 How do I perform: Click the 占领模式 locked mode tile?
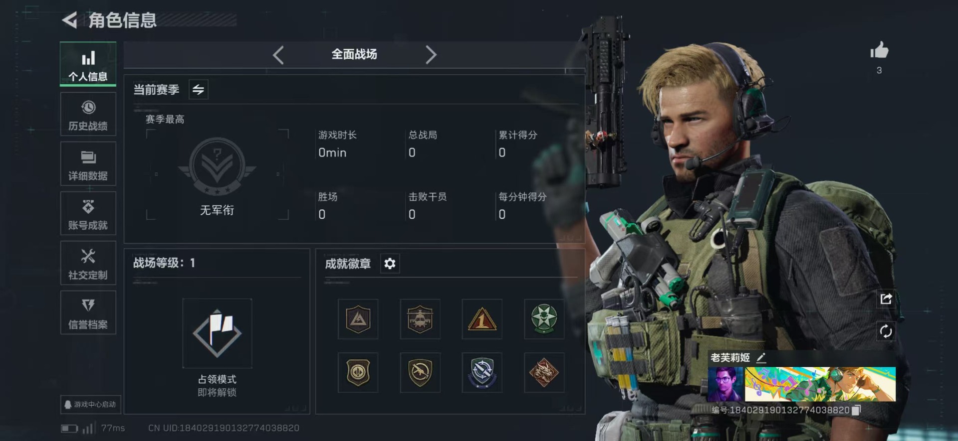click(217, 333)
